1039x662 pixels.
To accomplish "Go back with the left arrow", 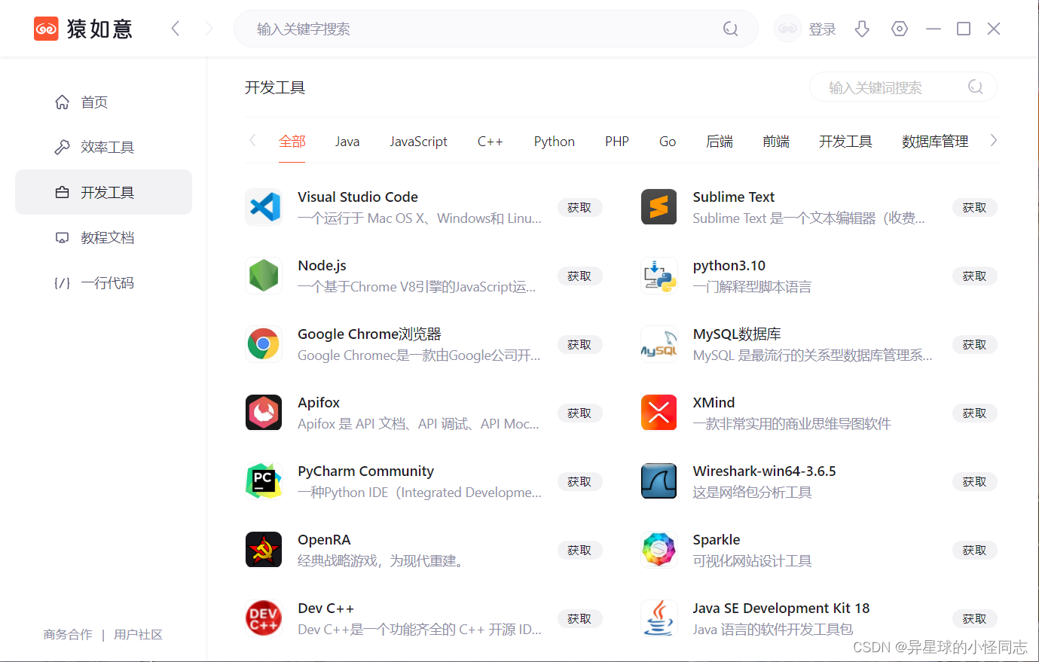I will point(175,29).
